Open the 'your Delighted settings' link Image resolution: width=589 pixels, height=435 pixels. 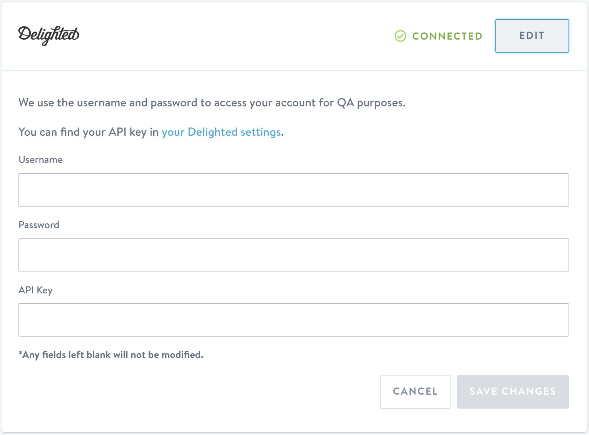tap(221, 132)
